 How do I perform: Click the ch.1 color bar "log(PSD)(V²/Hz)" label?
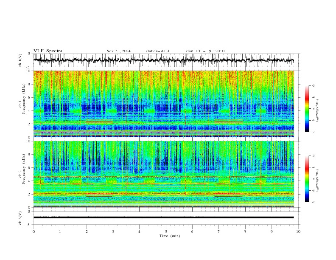pos(318,111)
